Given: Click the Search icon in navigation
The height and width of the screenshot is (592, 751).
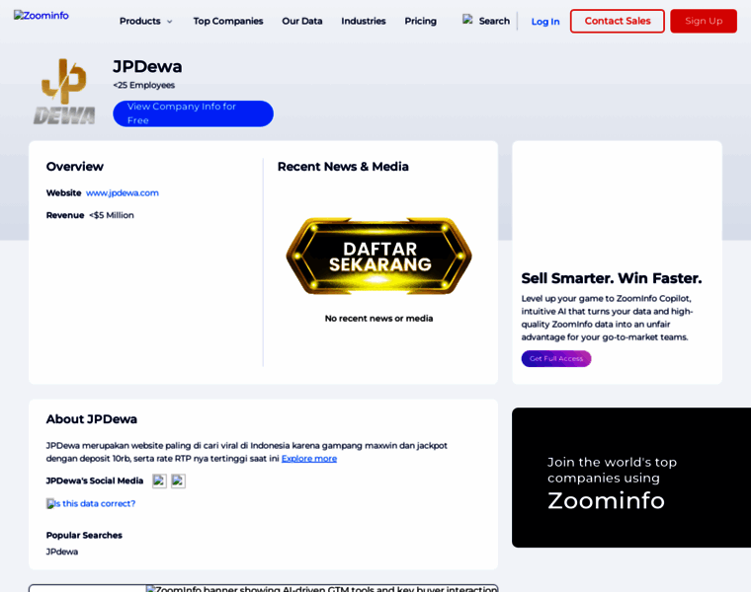Looking at the screenshot, I should click(467, 20).
